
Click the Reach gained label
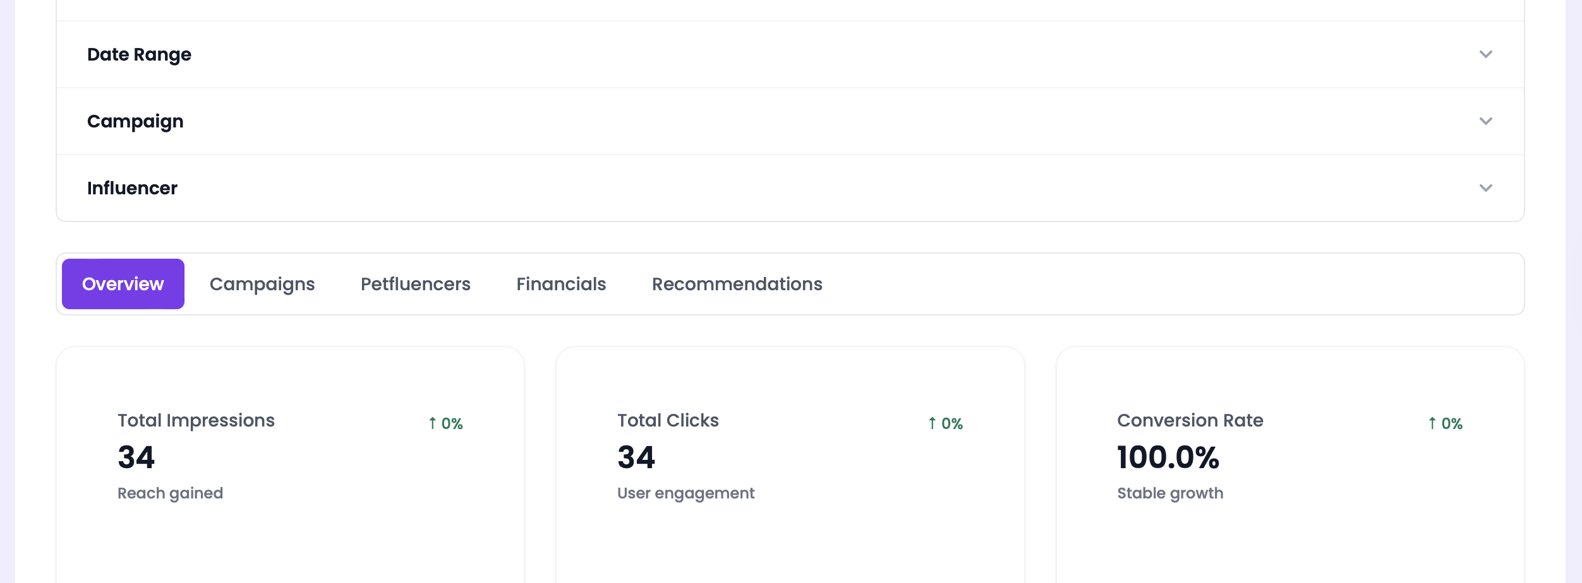pyautogui.click(x=170, y=493)
